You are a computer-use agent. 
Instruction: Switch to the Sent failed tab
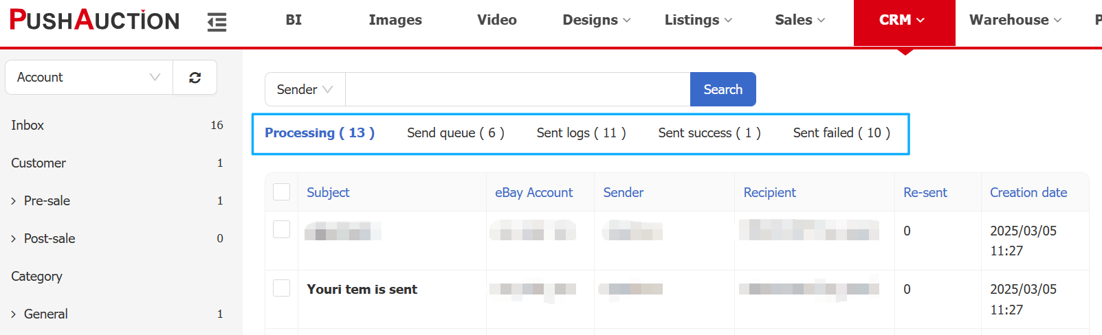tap(841, 133)
